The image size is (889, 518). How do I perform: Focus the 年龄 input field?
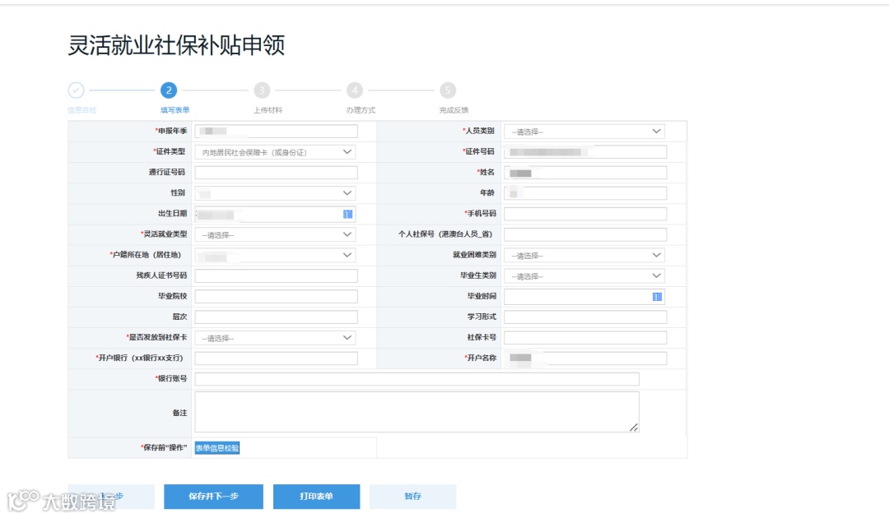pyautogui.click(x=585, y=193)
